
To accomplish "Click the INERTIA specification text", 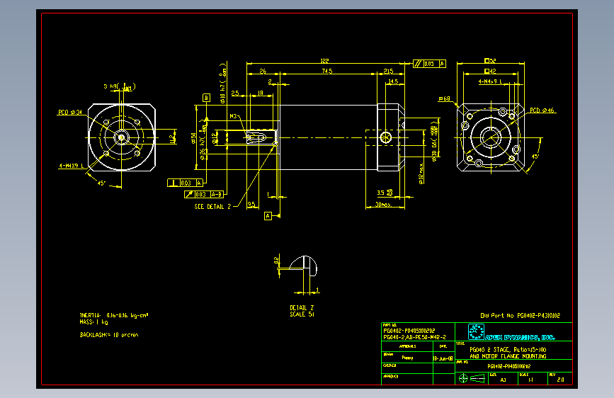I will [x=114, y=315].
